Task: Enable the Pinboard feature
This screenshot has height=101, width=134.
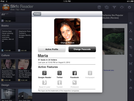Action: pyautogui.click(x=75, y=84)
